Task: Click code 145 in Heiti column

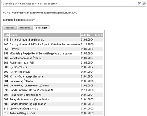Action: click(x=6, y=40)
